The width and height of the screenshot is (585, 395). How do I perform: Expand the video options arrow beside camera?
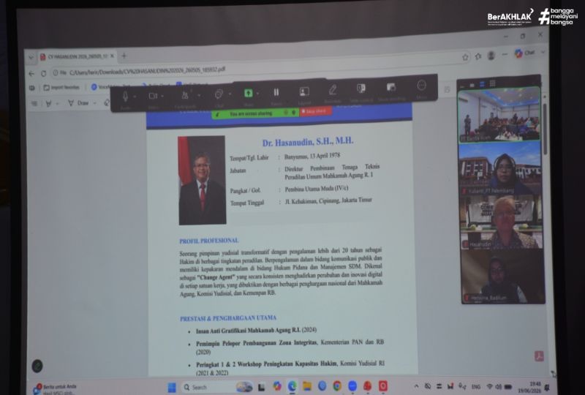(162, 96)
